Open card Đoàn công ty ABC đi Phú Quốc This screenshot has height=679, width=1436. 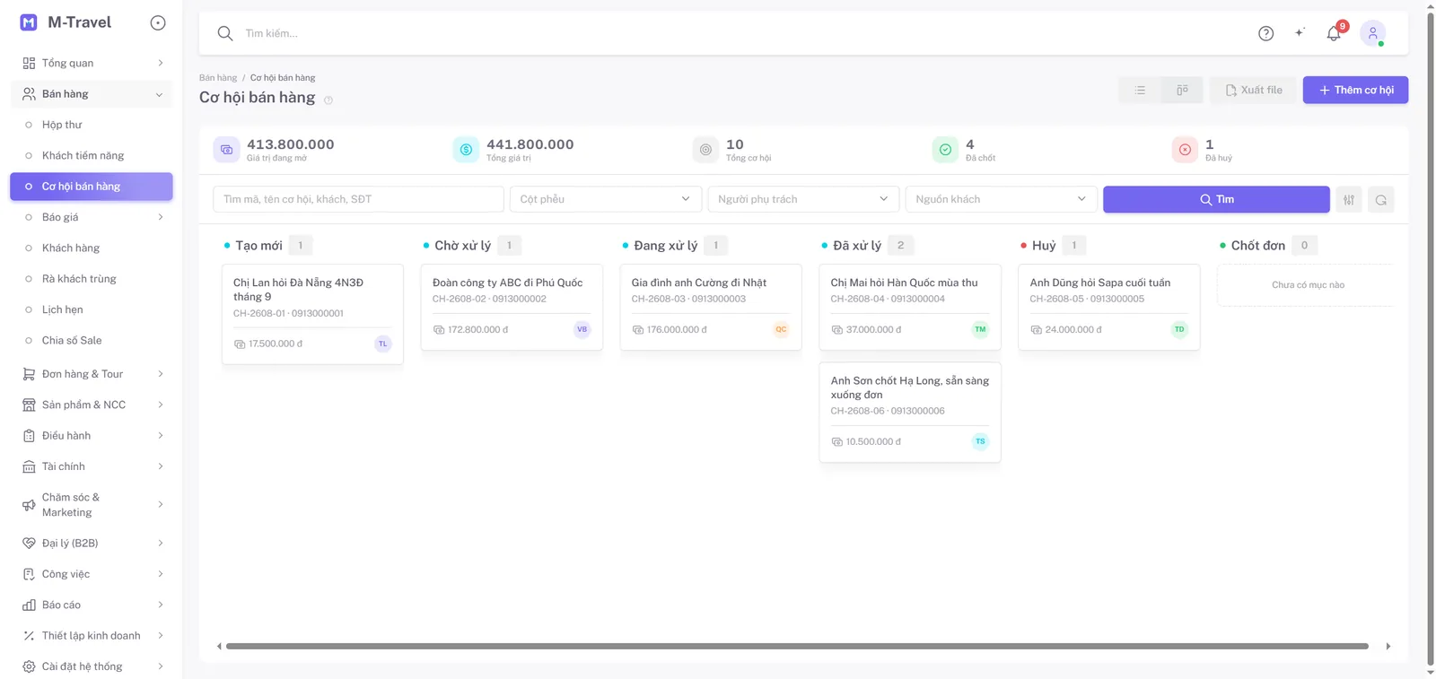pos(512,307)
